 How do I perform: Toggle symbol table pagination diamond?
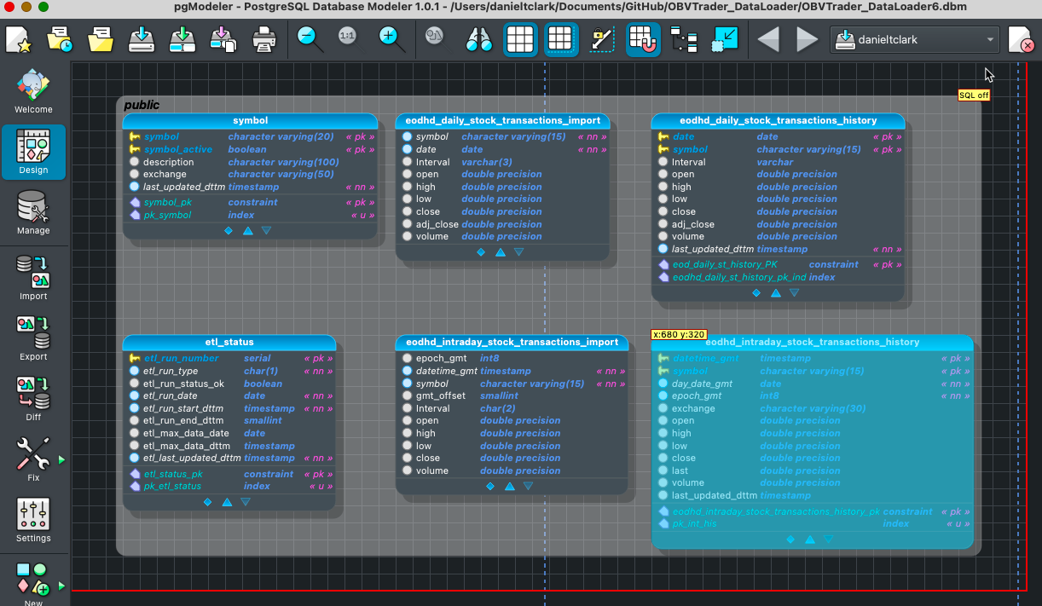pos(229,230)
